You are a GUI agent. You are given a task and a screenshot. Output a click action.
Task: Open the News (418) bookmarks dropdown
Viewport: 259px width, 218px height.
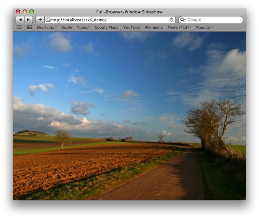coord(179,28)
